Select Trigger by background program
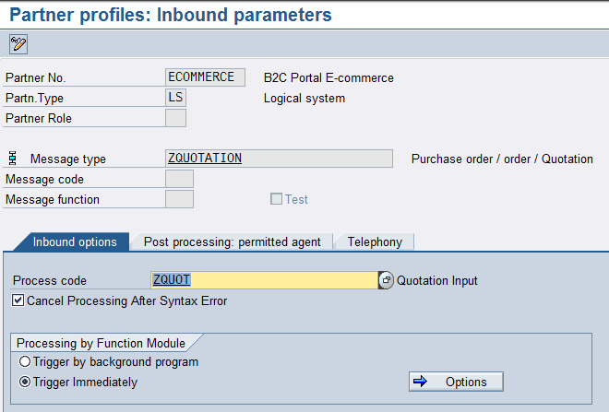 click(25, 362)
